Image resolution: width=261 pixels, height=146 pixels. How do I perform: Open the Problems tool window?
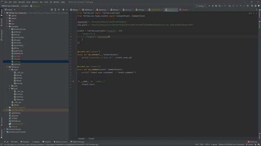click(24, 142)
